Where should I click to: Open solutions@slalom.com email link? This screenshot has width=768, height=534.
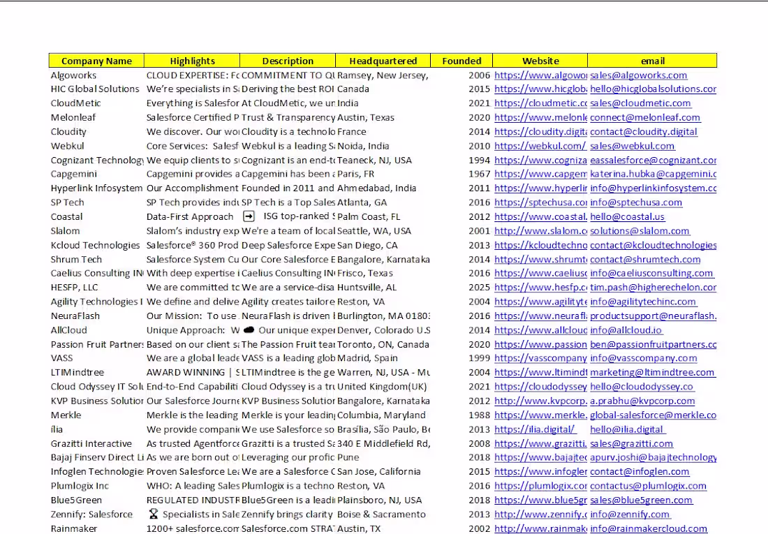640,231
